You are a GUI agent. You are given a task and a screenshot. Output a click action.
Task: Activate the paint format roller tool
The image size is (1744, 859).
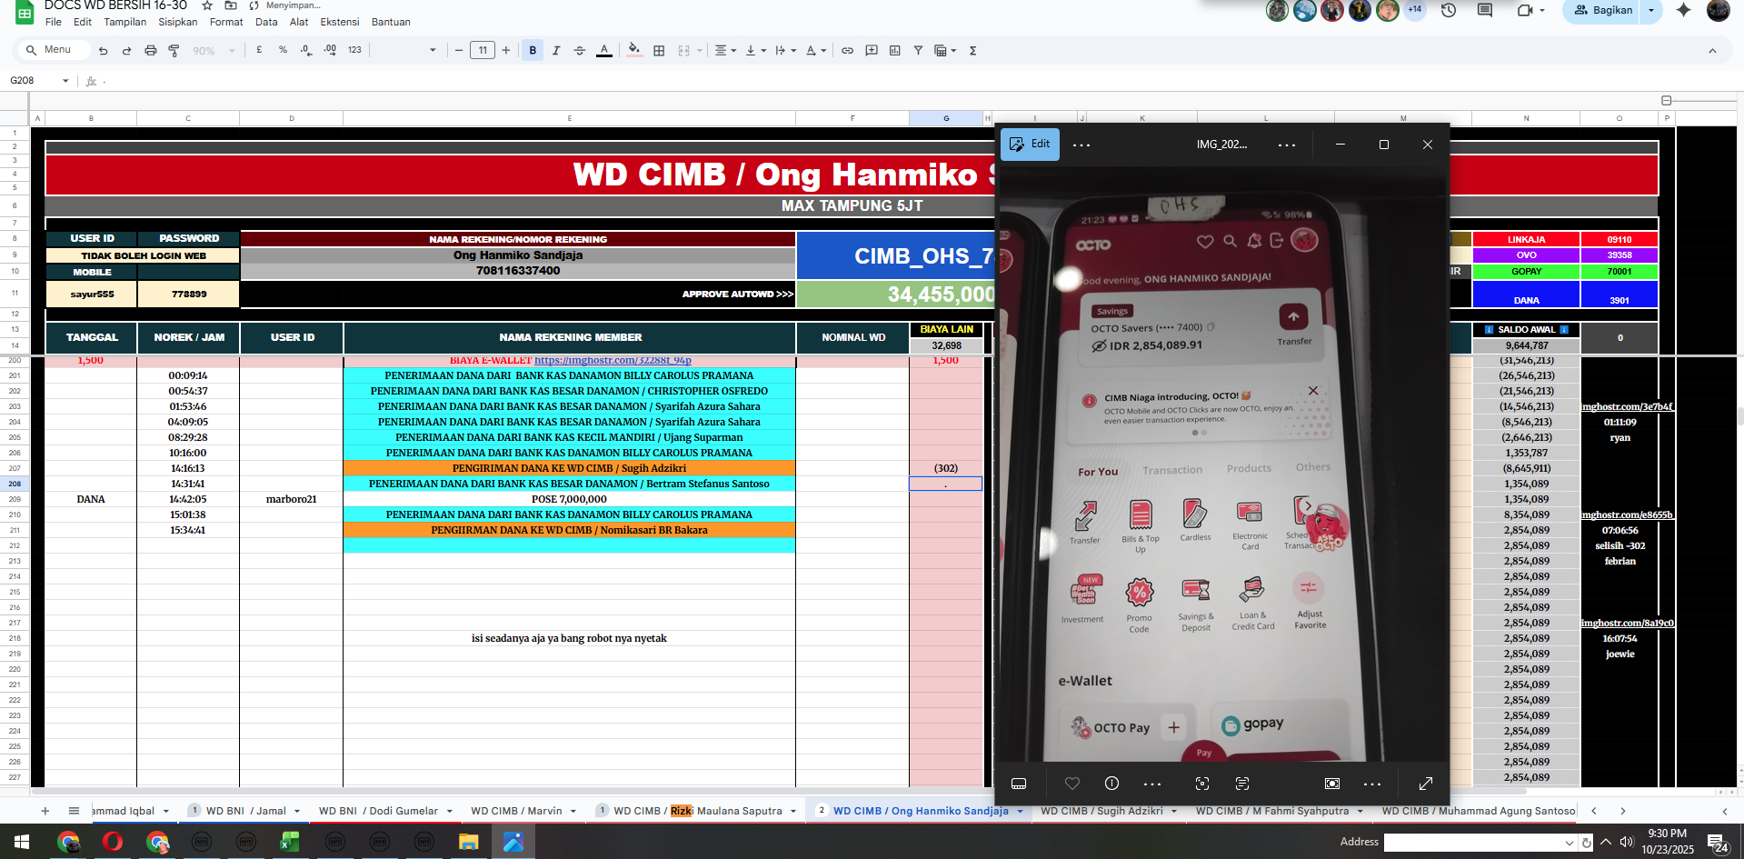pyautogui.click(x=174, y=51)
